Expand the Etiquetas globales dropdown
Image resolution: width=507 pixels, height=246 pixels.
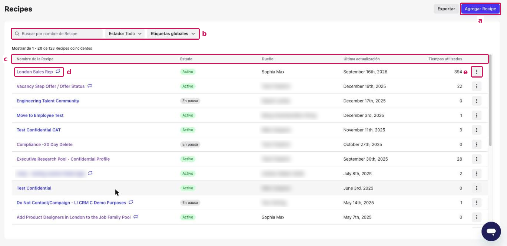173,34
